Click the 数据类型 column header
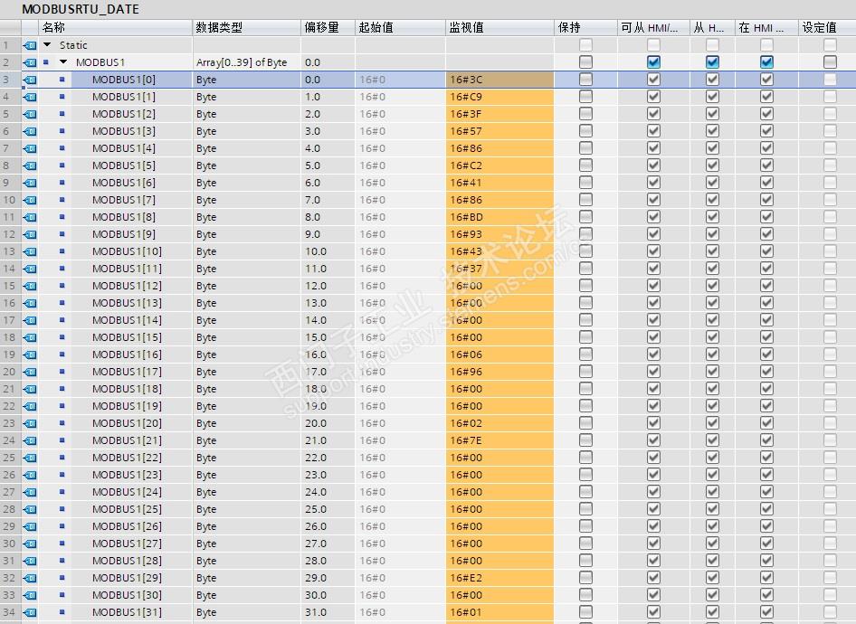Image resolution: width=856 pixels, height=624 pixels. pos(246,27)
